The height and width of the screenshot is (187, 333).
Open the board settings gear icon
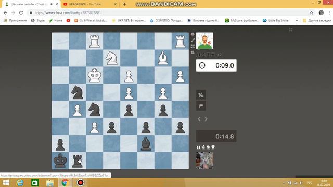tap(193, 34)
